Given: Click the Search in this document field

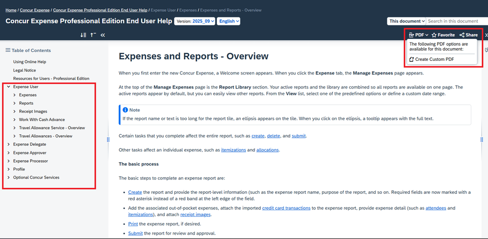Looking at the screenshot, I should 457,21.
